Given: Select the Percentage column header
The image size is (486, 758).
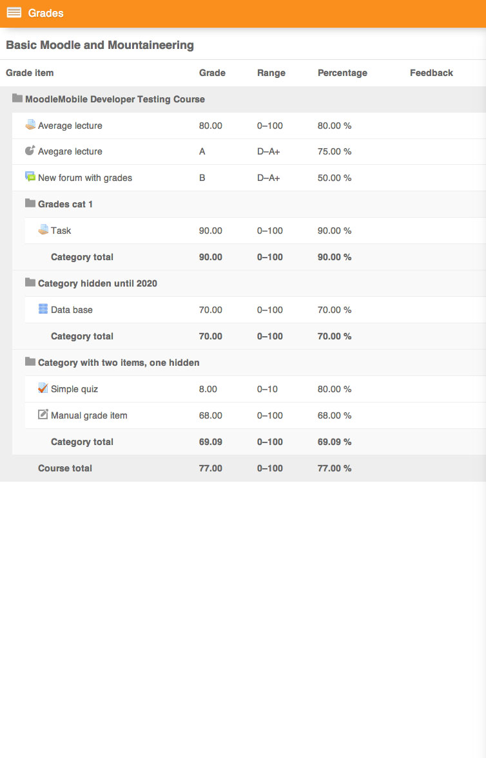Looking at the screenshot, I should click(x=342, y=73).
